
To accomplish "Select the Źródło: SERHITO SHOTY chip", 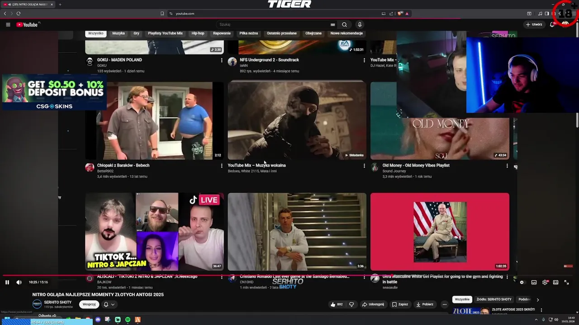I will (494, 299).
